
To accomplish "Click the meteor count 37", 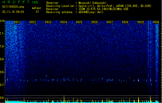I will pyautogui.click(x=37, y=12).
